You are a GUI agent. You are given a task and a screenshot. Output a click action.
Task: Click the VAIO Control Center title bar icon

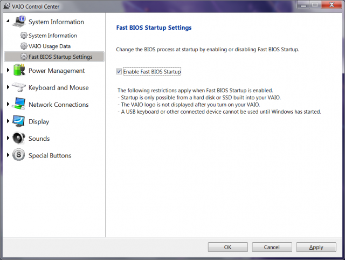pyautogui.click(x=7, y=6)
